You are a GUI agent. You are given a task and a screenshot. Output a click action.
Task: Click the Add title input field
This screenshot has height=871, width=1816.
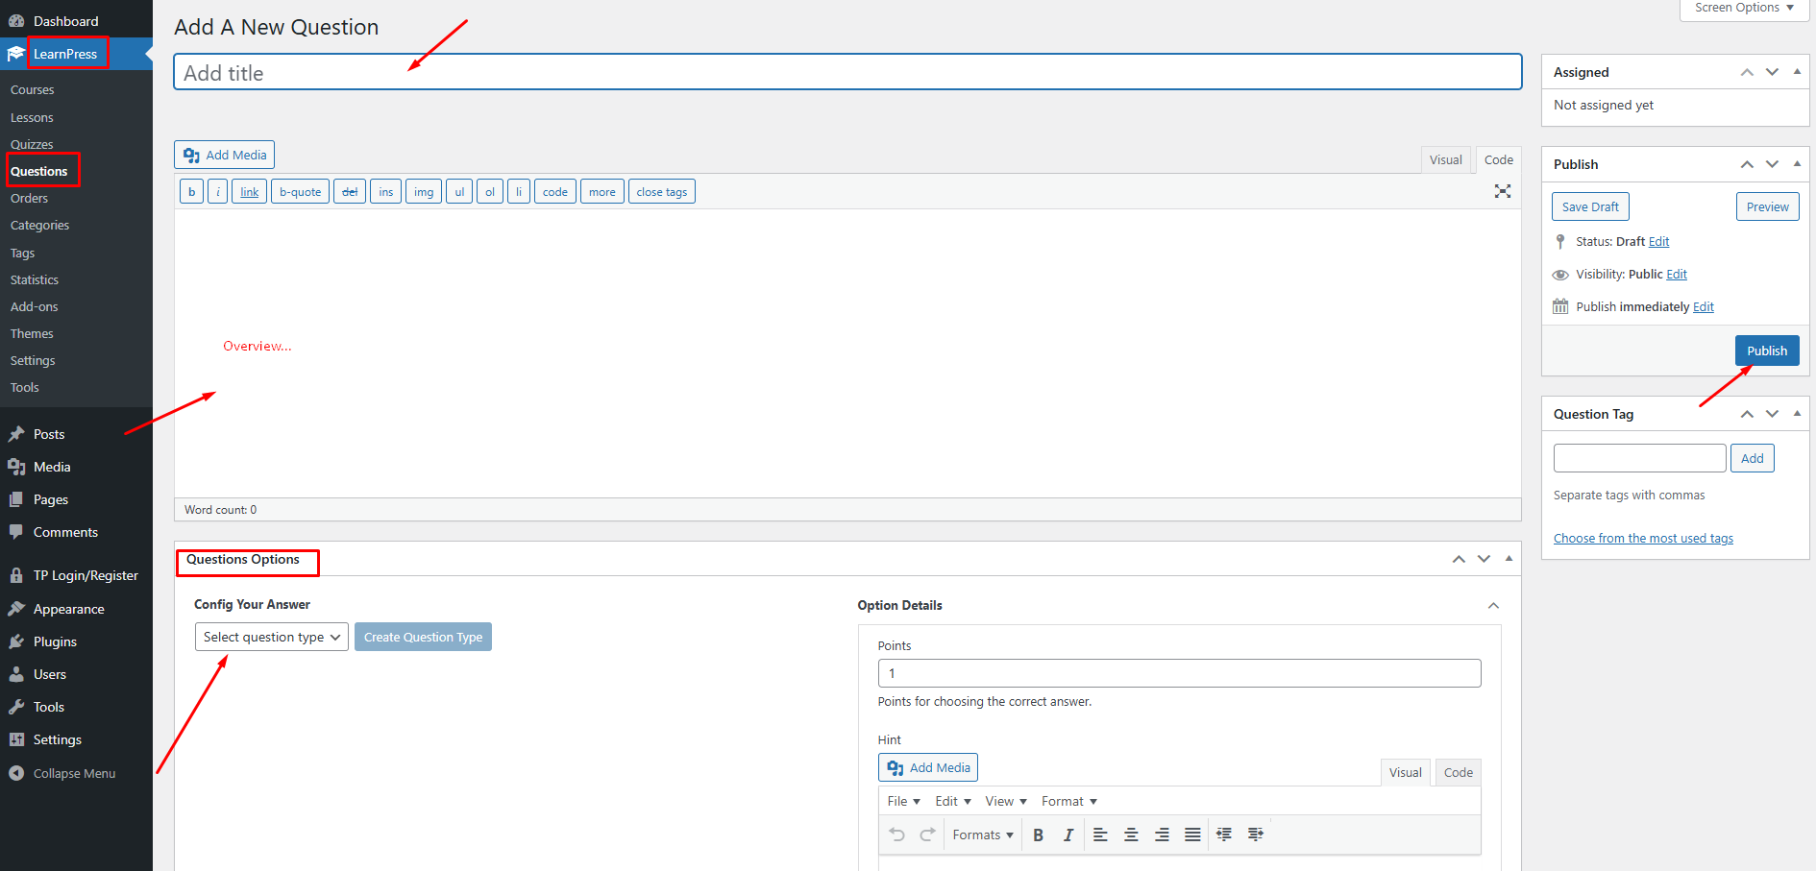point(847,73)
